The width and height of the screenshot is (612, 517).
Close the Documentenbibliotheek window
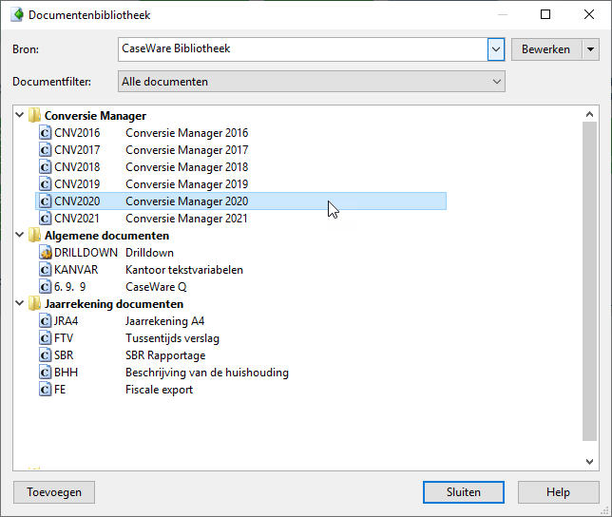[589, 15]
